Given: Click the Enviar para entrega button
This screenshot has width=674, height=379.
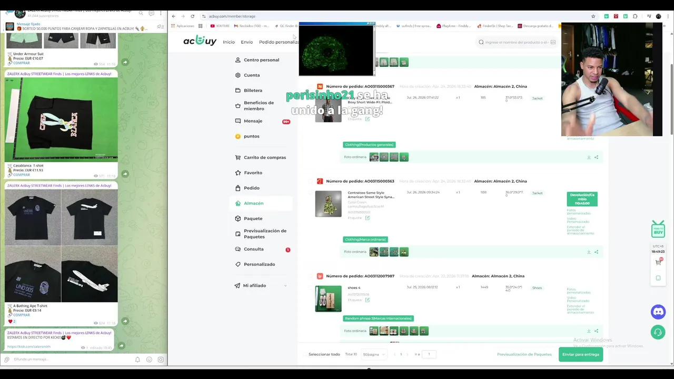Looking at the screenshot, I should pyautogui.click(x=581, y=354).
